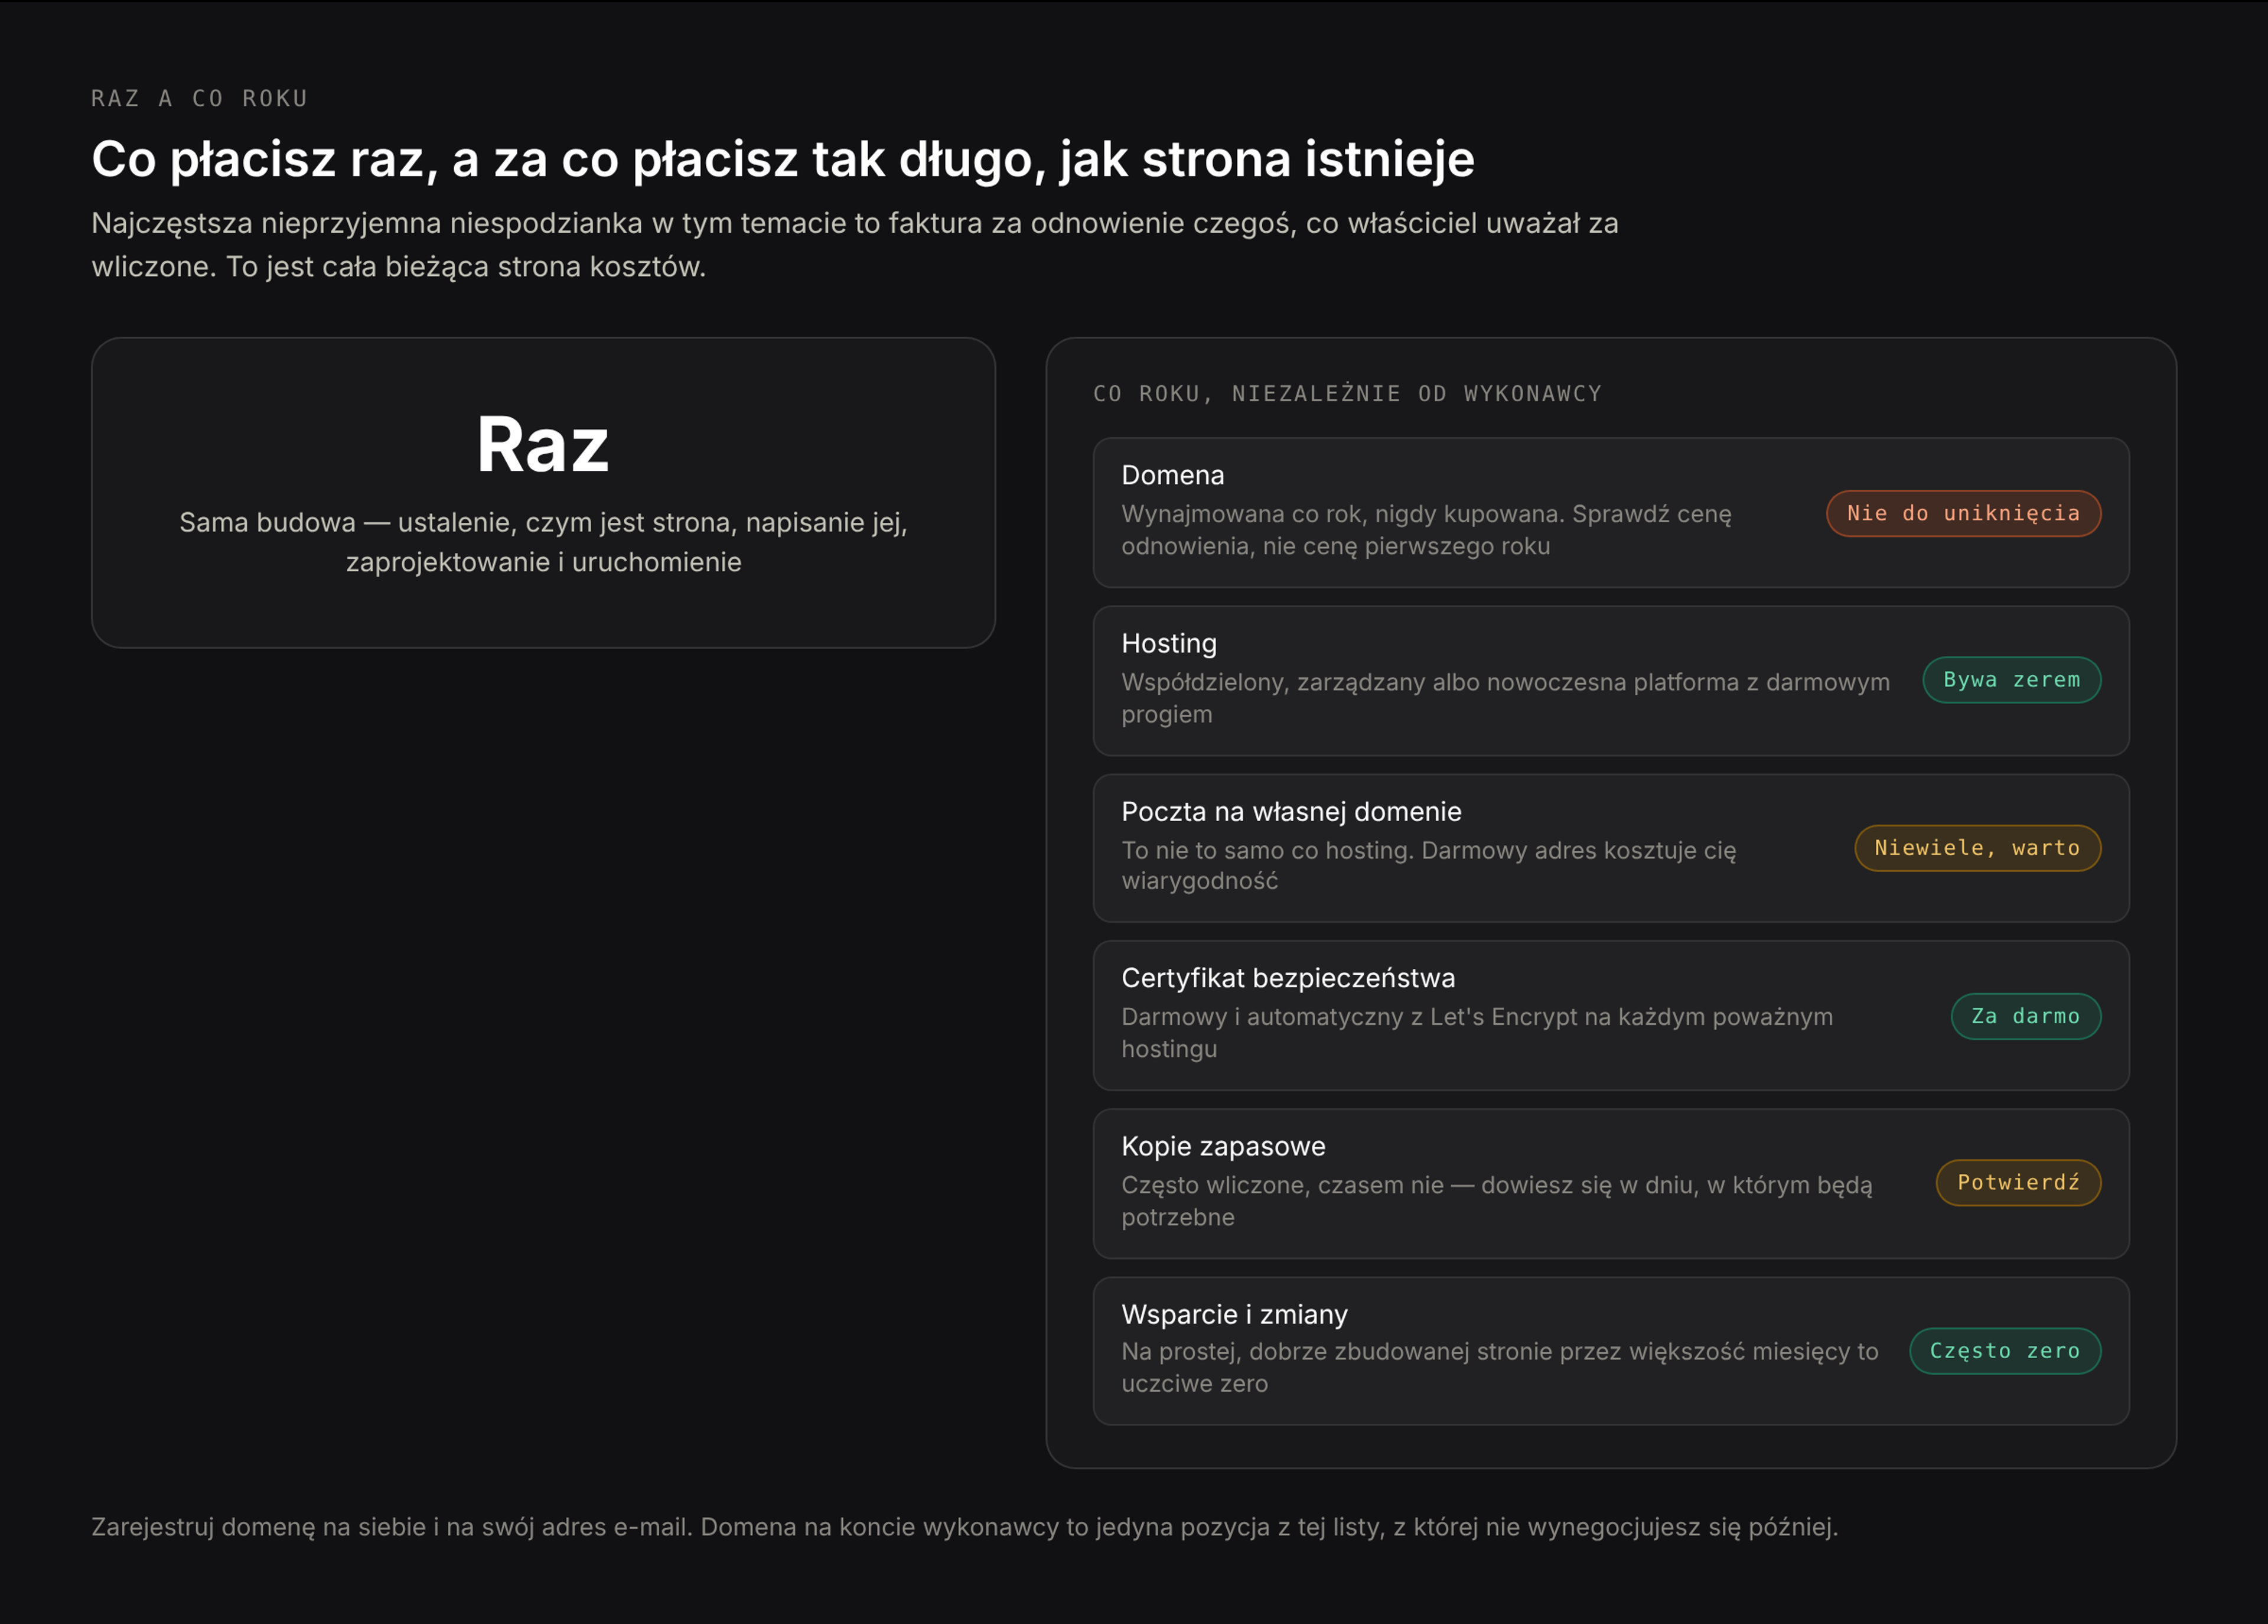2268x1624 pixels.
Task: Click the 'Wsparcie i zmiany' title
Action: click(1234, 1314)
